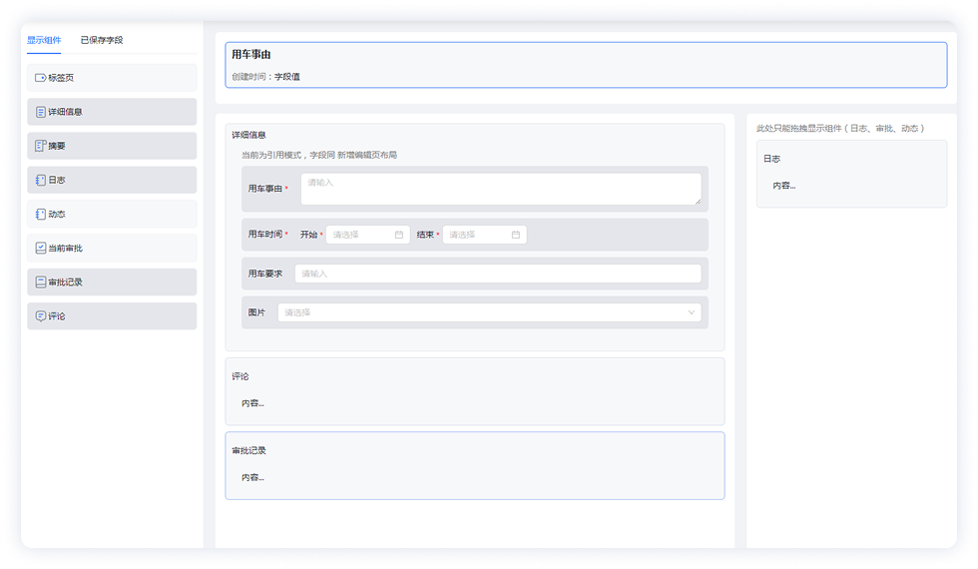Click the 标签页 component icon

point(40,78)
